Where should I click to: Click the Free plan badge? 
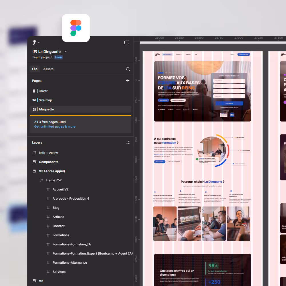(58, 57)
